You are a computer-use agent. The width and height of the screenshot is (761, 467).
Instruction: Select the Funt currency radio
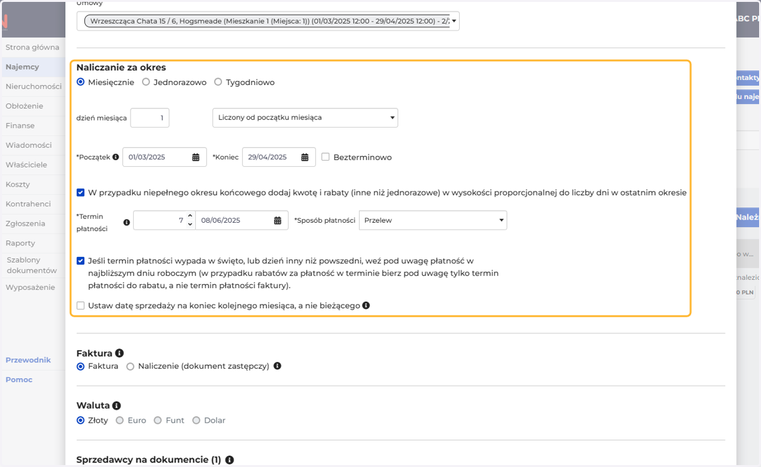pyautogui.click(x=158, y=420)
